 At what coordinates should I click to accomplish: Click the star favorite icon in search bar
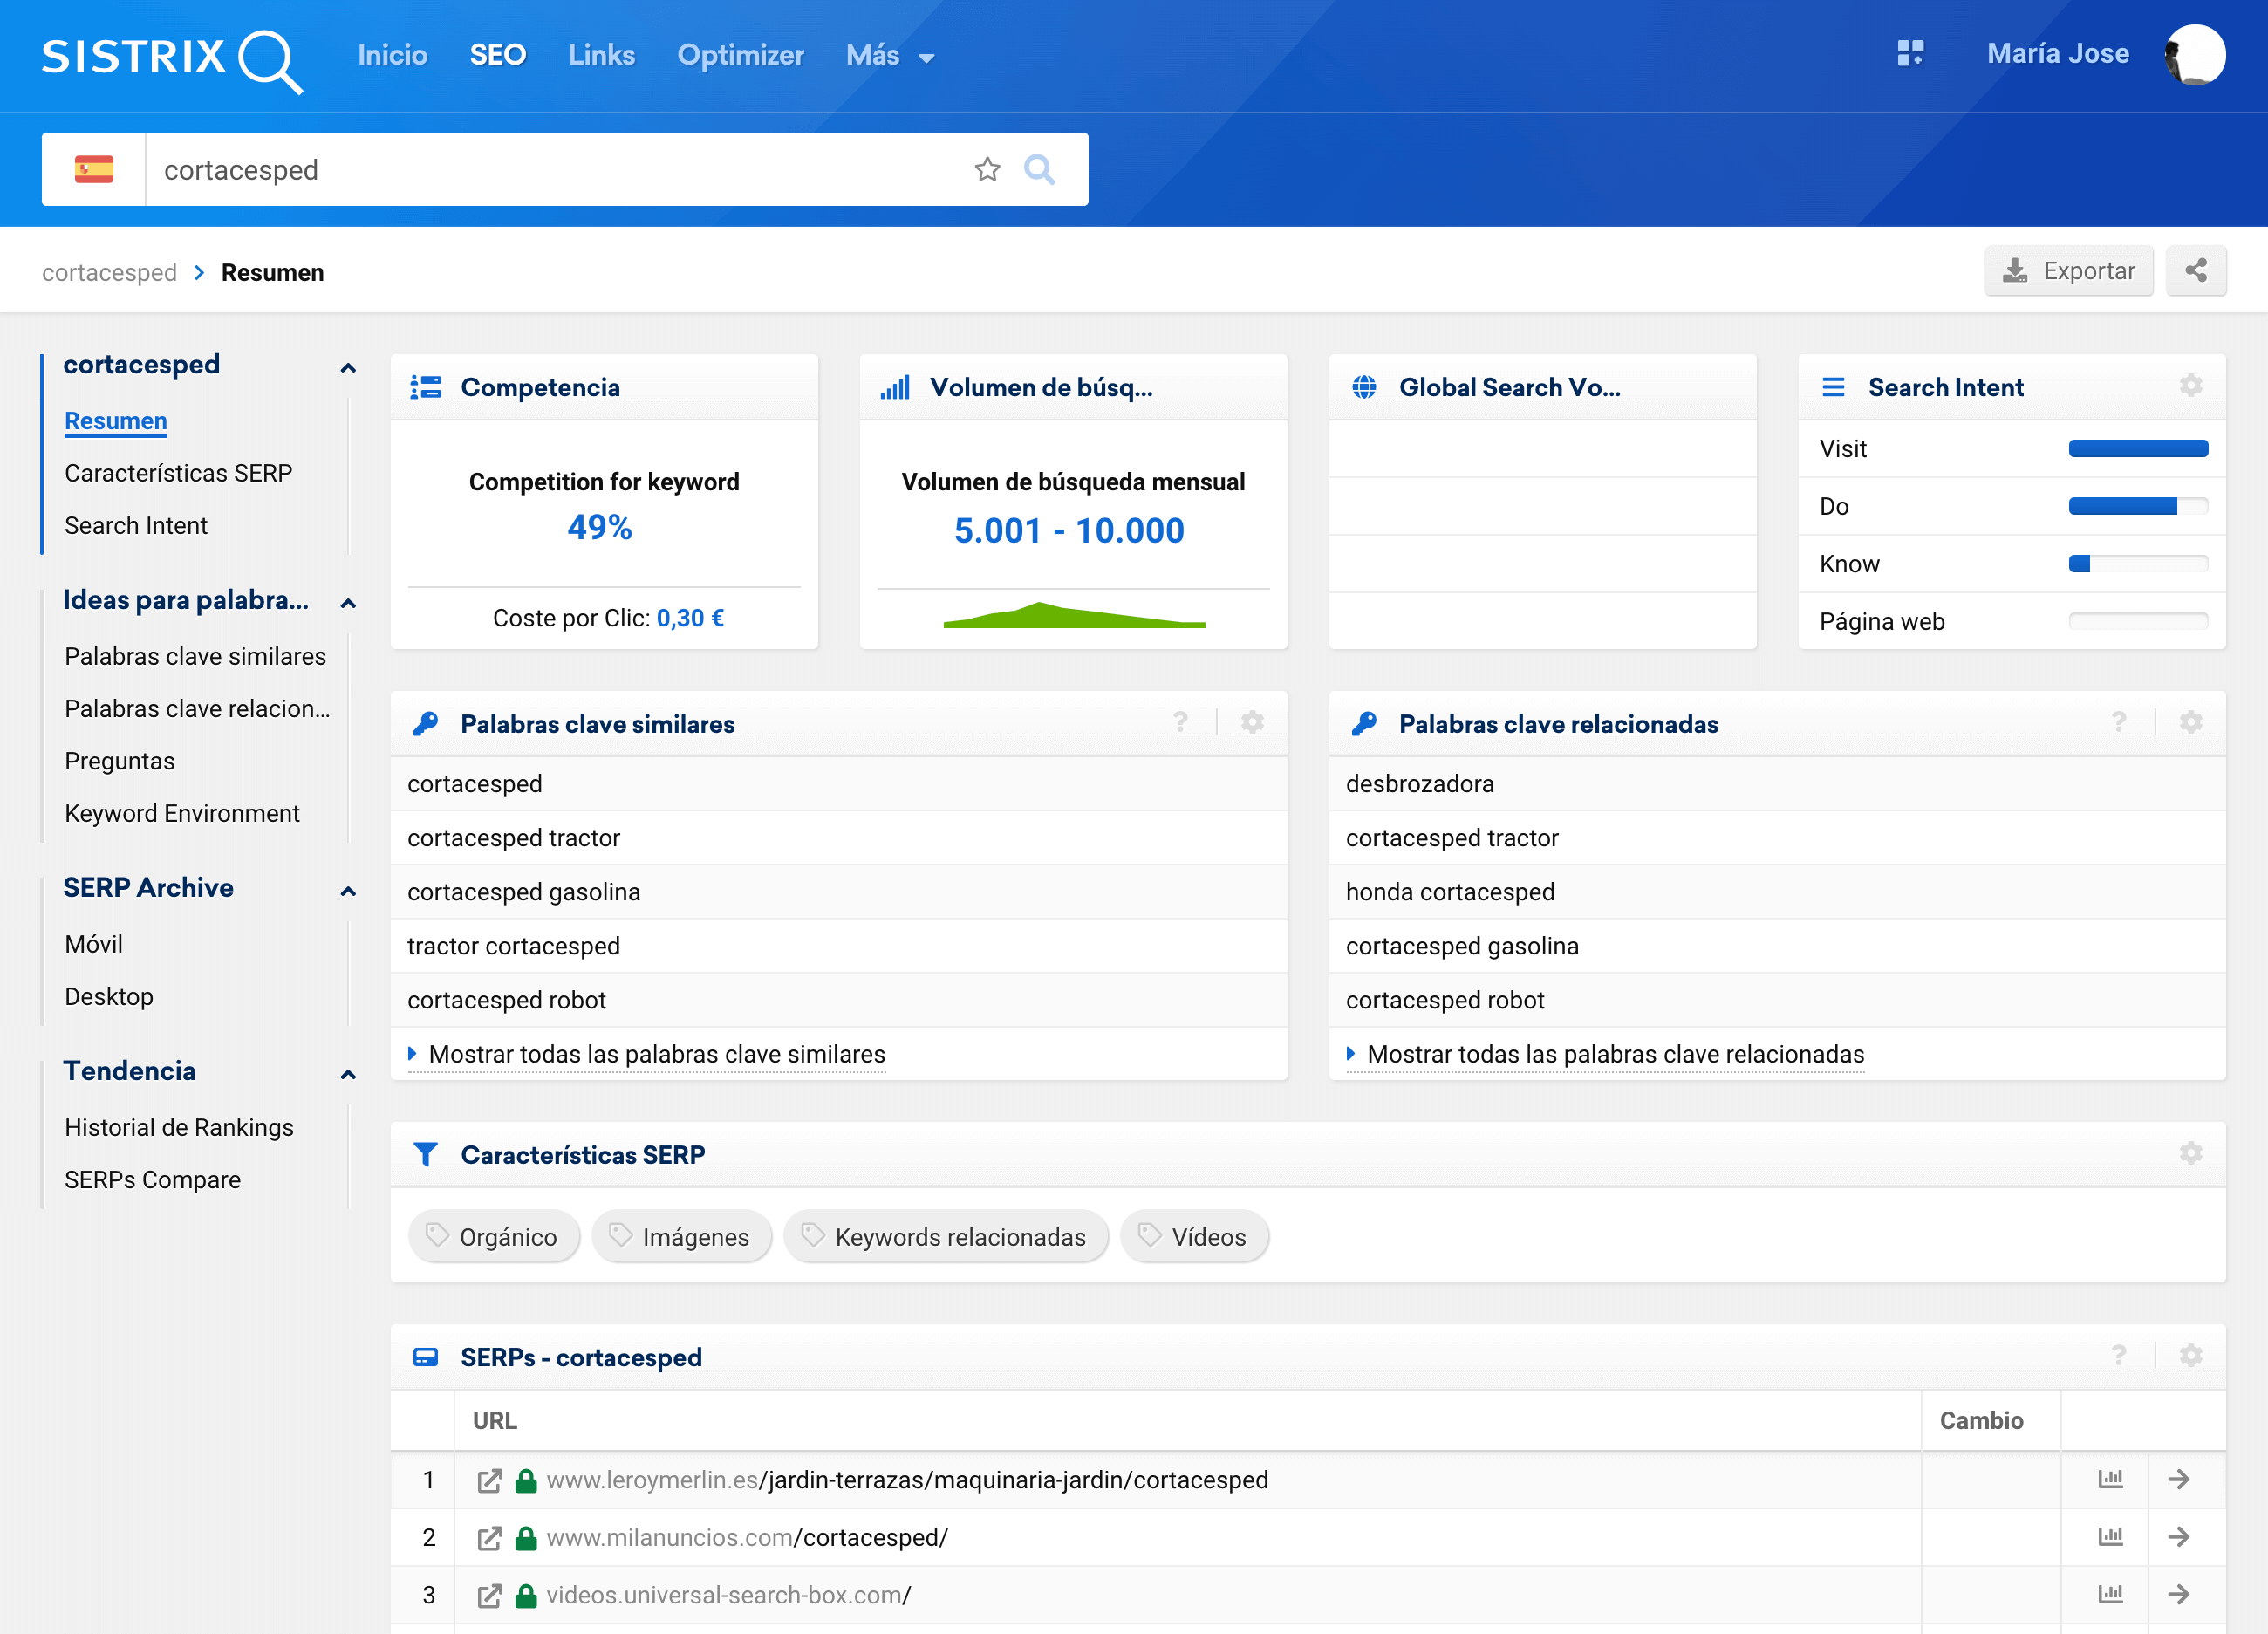(987, 170)
